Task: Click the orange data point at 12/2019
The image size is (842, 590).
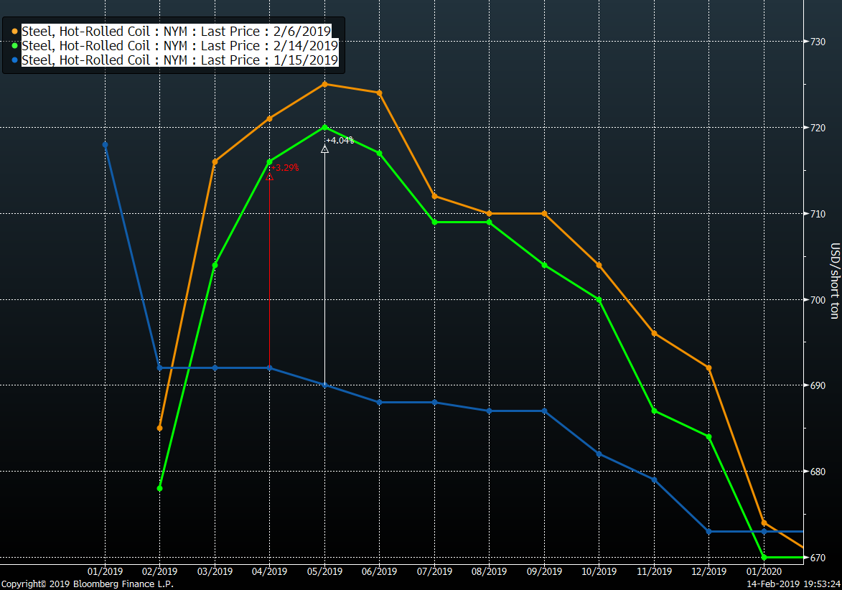Action: coord(709,367)
